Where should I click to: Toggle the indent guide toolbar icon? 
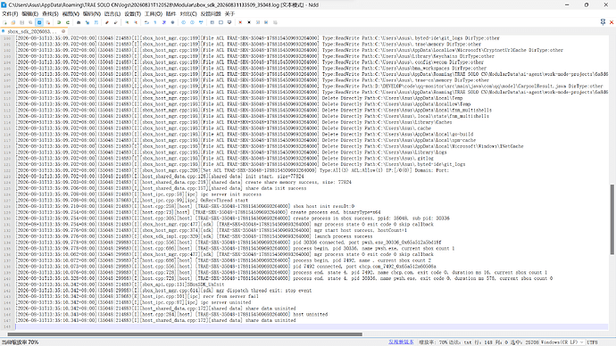tap(164, 22)
